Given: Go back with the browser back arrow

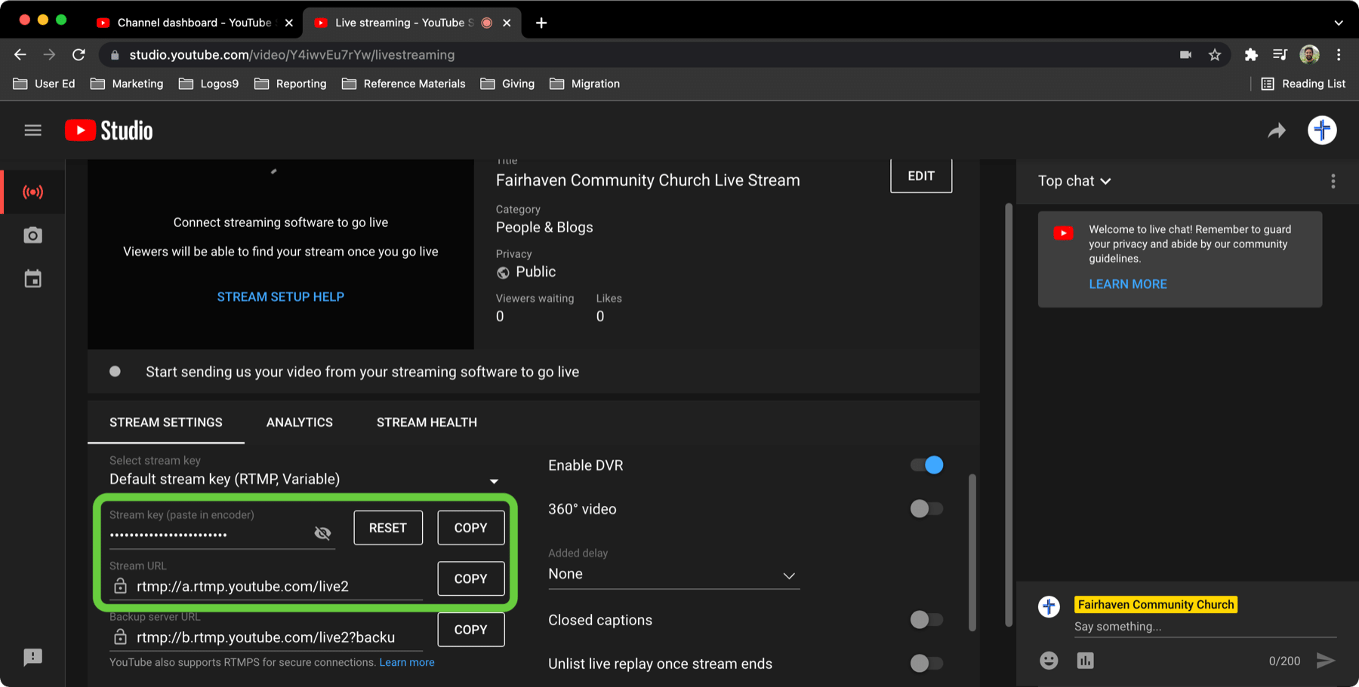Looking at the screenshot, I should [x=20, y=54].
